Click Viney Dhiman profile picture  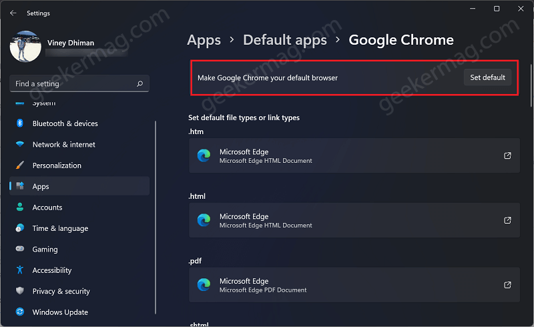[x=25, y=46]
